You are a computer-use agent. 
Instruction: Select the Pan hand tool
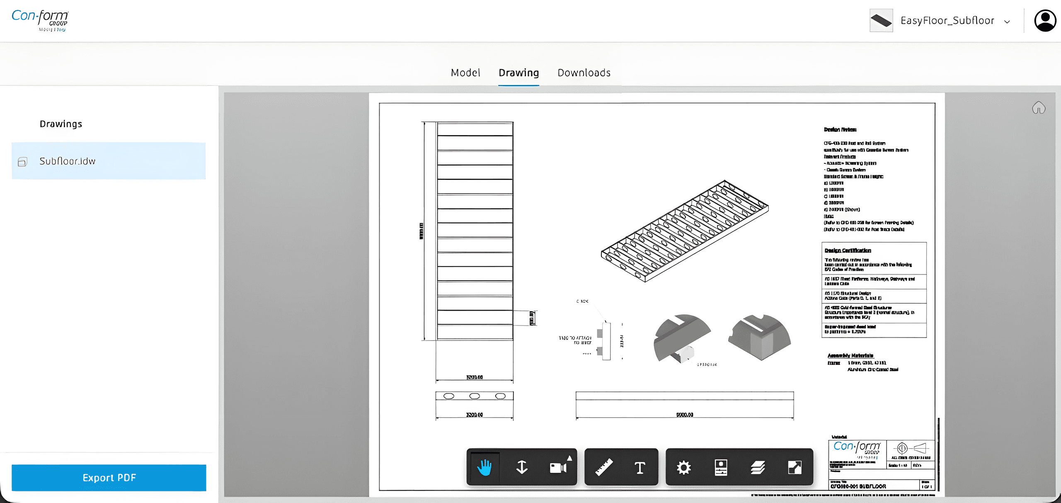(x=484, y=467)
